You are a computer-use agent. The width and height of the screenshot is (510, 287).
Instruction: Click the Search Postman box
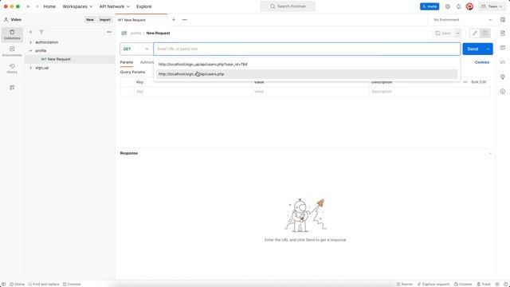tap(288, 6)
